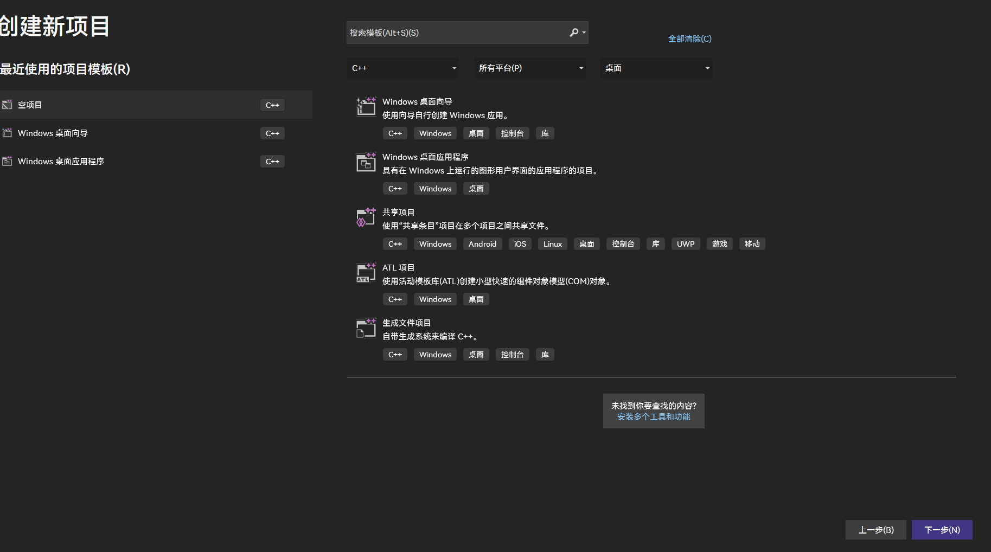Open the 安装多个工具和功能 link

coord(654,416)
